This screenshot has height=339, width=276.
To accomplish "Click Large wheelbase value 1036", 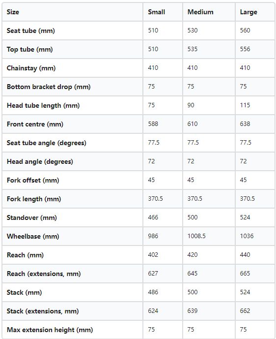I will coord(247,236).
